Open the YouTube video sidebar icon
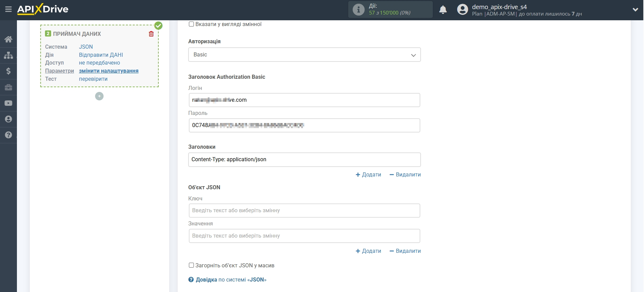 pyautogui.click(x=8, y=103)
